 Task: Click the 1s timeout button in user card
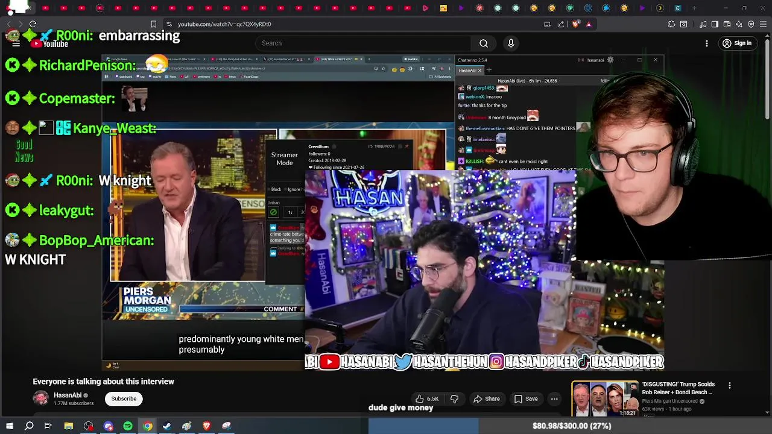point(290,212)
